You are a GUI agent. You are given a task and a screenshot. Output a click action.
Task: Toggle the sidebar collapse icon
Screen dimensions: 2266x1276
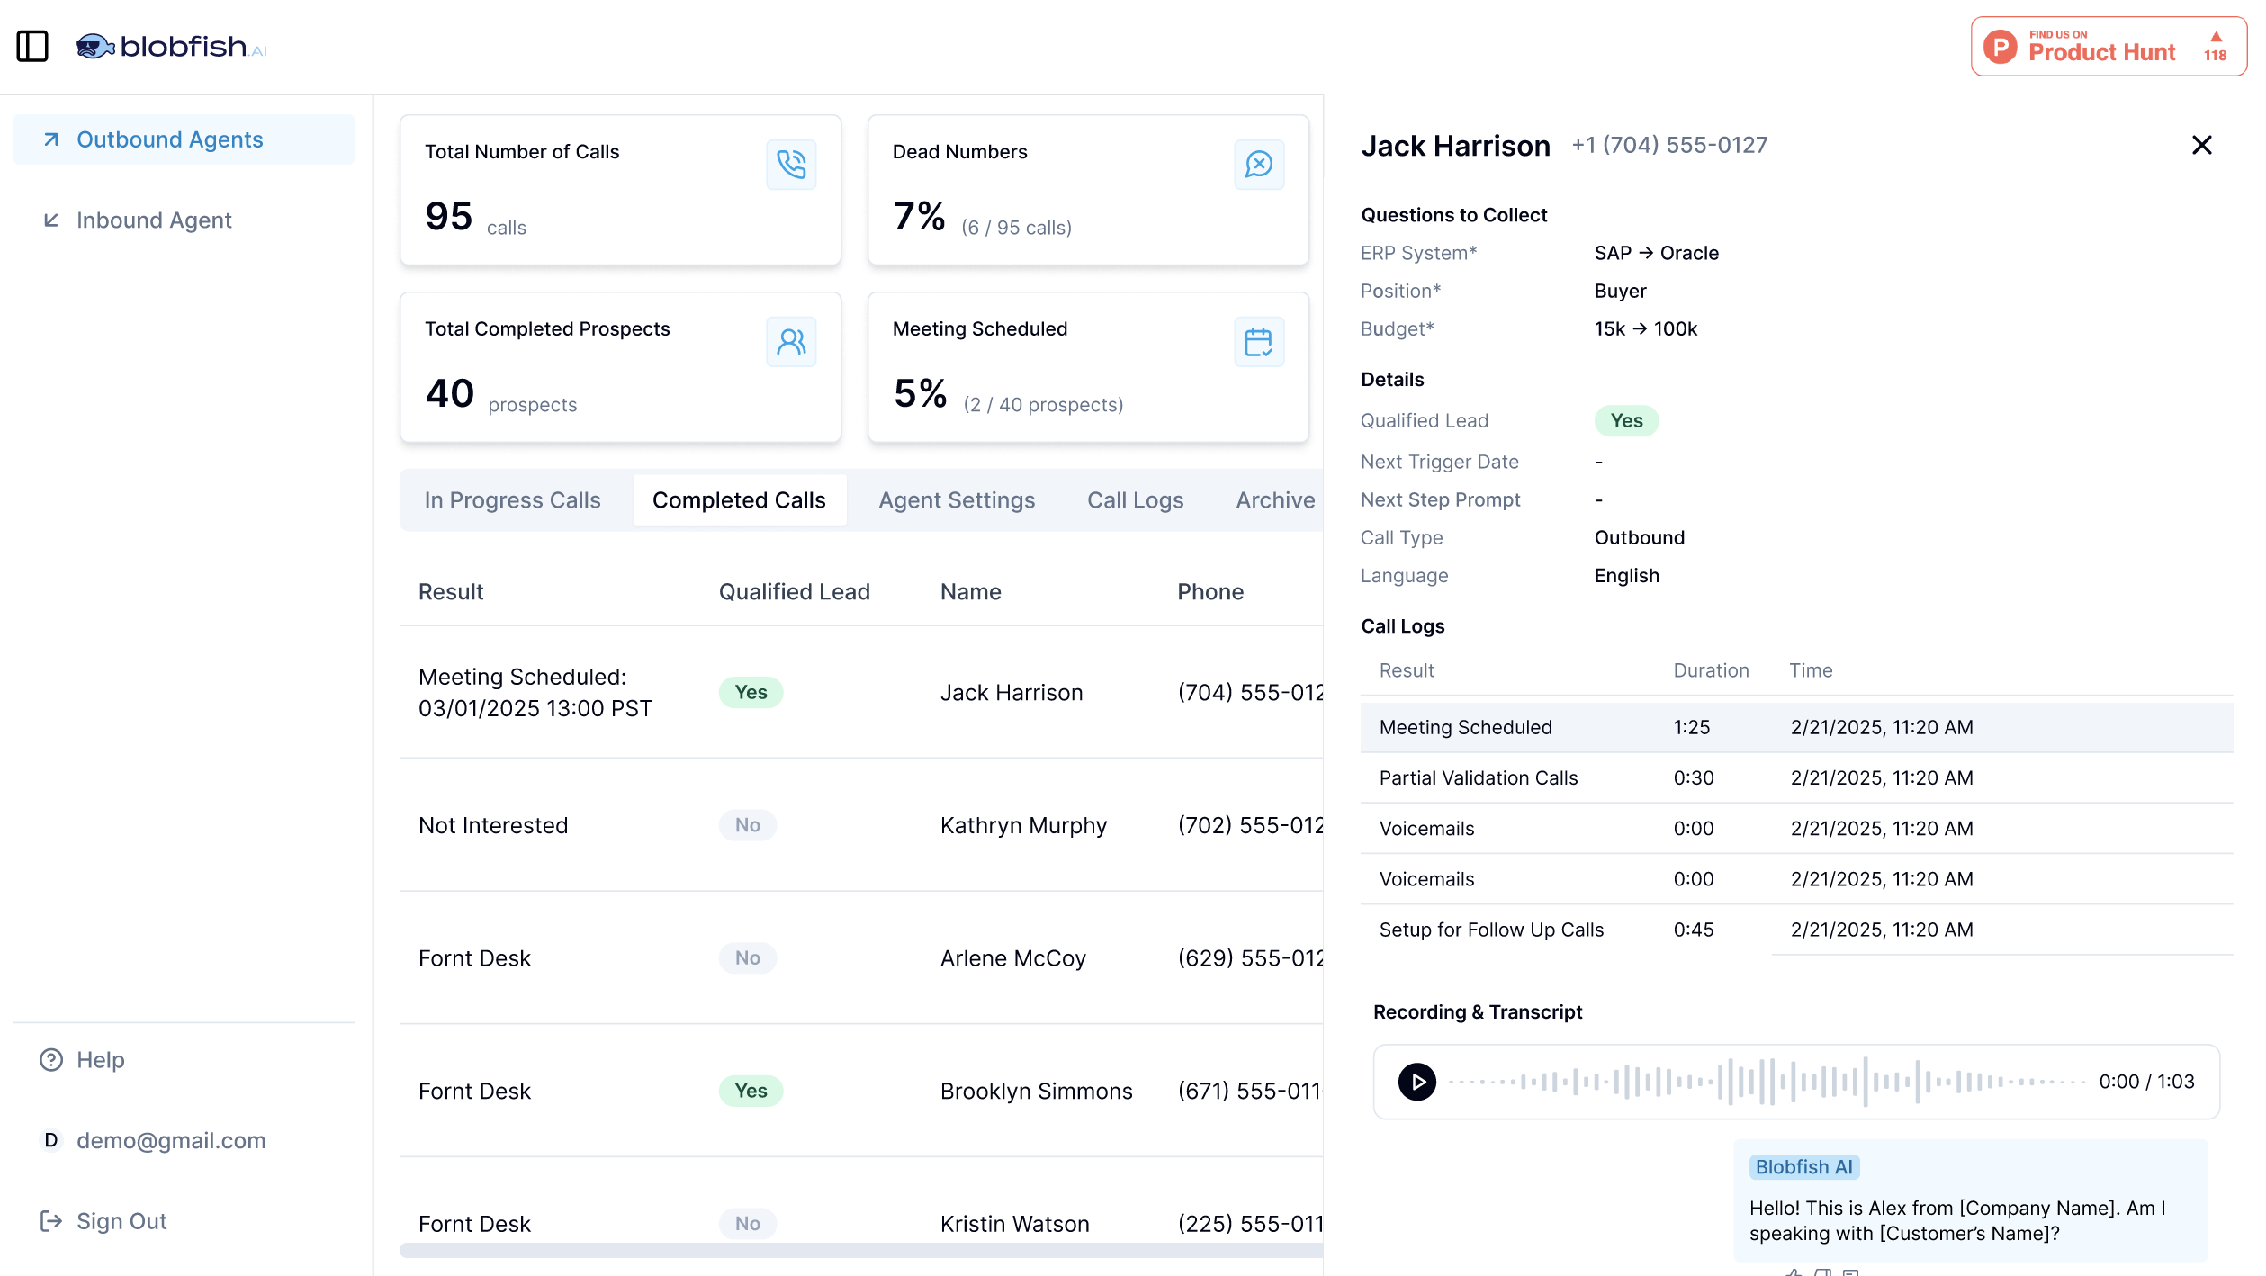tap(32, 46)
